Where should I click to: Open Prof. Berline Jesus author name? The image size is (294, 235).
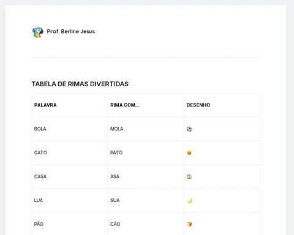tap(71, 31)
